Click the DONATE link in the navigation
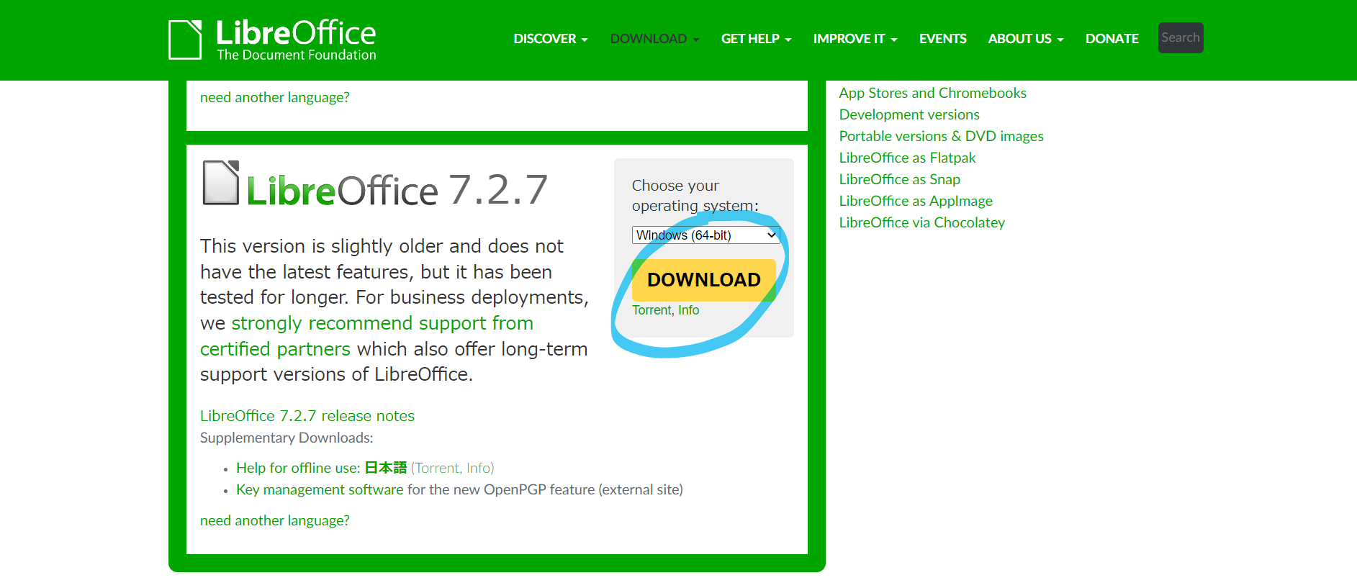The height and width of the screenshot is (588, 1357). [x=1112, y=39]
